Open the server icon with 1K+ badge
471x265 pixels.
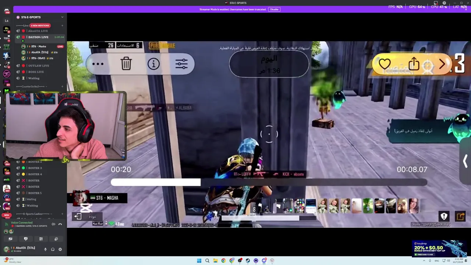point(7,198)
